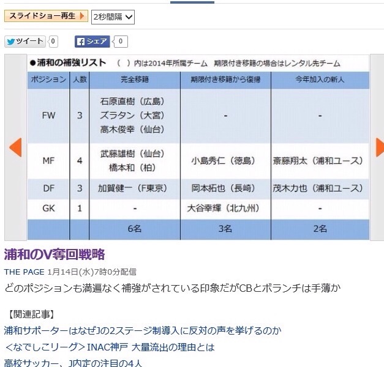Click the THE PAGE source label
Viewport: 384px width, 367px height.
coord(23,272)
